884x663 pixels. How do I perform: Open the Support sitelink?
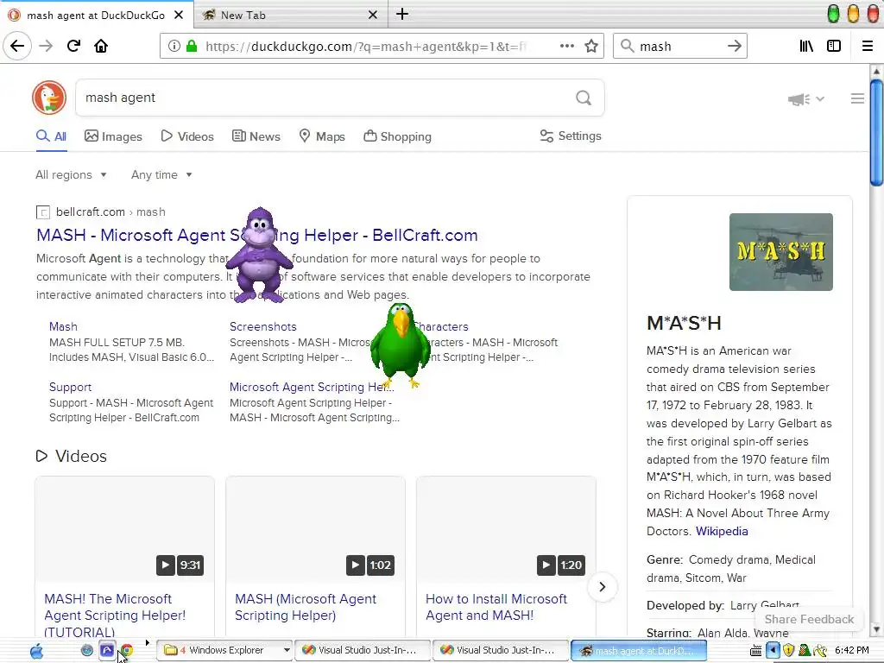coord(70,388)
